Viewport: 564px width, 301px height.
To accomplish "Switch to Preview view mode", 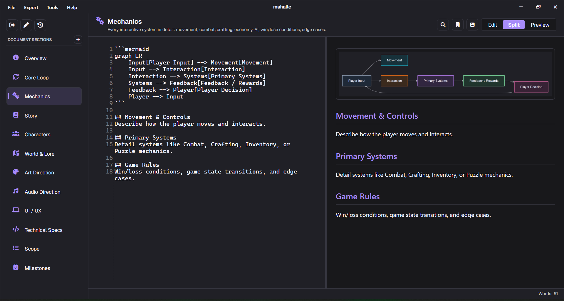I will (540, 25).
